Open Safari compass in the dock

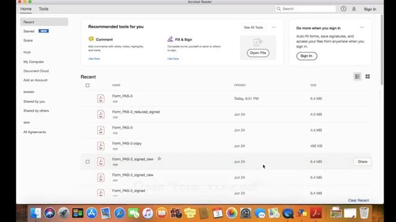(119, 213)
